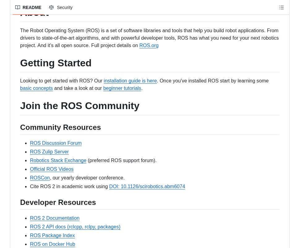Open the ROS Zulip Server link

pos(49,152)
